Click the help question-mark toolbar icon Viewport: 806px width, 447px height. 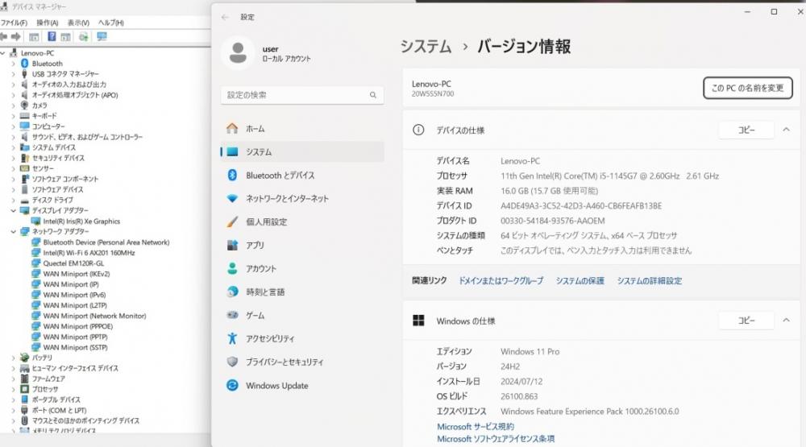pyautogui.click(x=52, y=36)
